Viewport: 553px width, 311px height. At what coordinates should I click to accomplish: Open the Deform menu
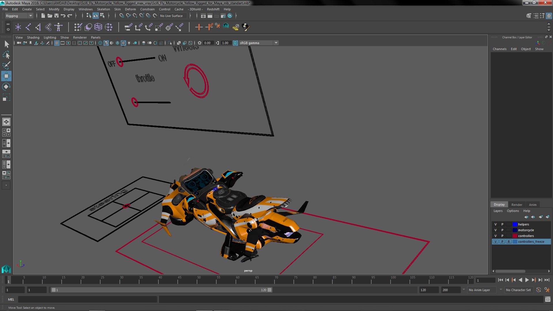click(x=130, y=9)
